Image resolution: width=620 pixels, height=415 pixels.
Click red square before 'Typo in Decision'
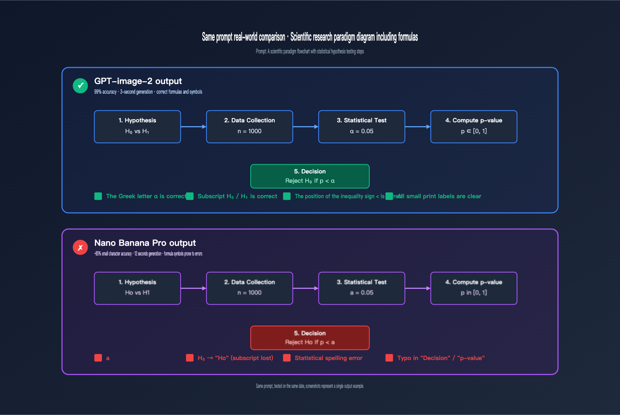[389, 358]
